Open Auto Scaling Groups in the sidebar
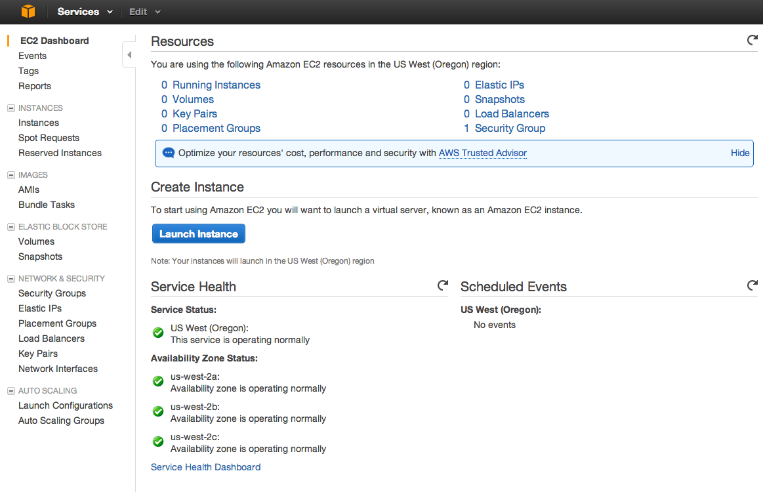This screenshot has width=763, height=492. click(x=61, y=421)
